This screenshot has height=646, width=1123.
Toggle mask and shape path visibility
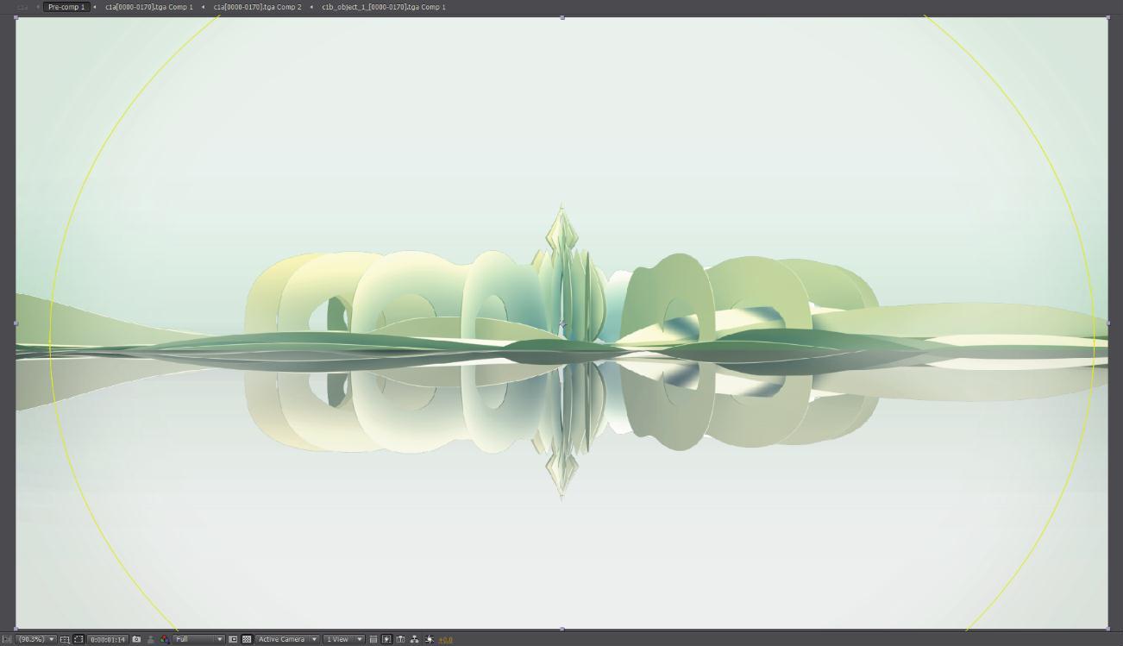point(78,639)
